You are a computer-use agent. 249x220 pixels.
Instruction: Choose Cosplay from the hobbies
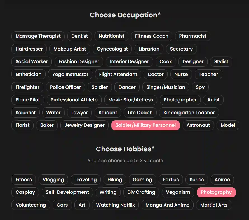(x=25, y=192)
